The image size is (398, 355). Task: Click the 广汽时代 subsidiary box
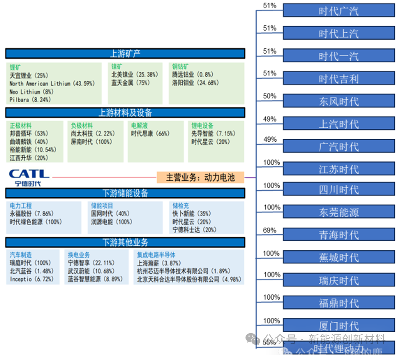339,146
